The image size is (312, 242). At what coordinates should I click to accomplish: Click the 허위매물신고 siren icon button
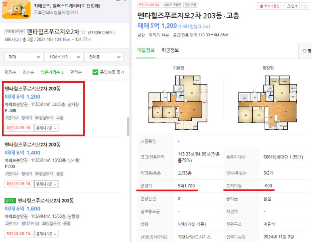tap(272, 6)
